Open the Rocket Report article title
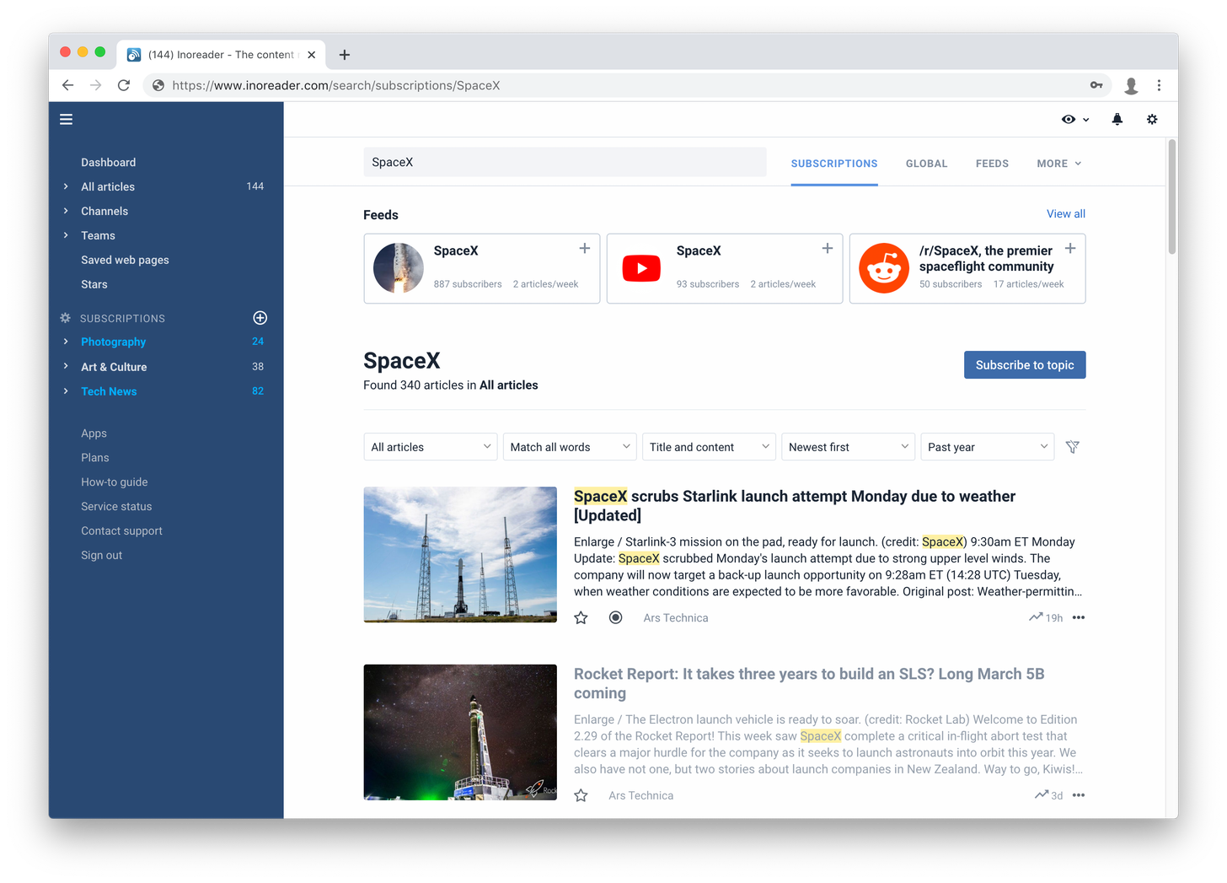1227x883 pixels. click(809, 683)
